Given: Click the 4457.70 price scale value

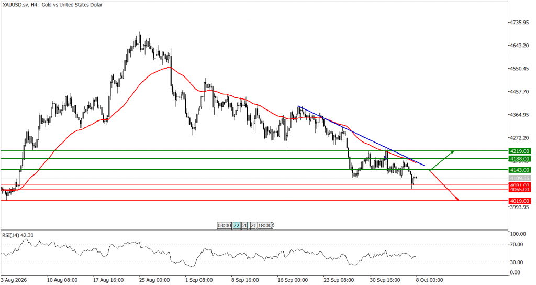Looking at the screenshot, I should point(520,92).
